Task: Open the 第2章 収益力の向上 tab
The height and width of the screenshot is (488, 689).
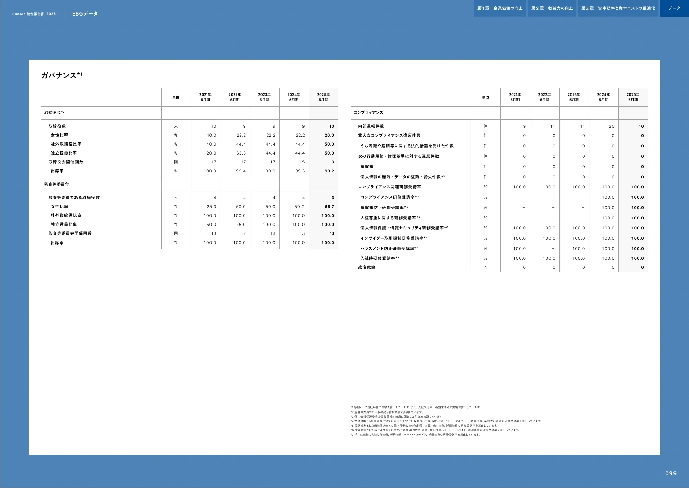Action: (x=552, y=8)
